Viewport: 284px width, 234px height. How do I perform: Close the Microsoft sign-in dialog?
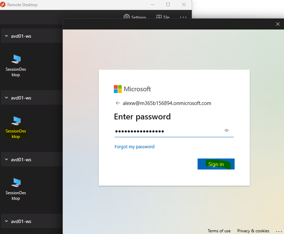[278, 24]
